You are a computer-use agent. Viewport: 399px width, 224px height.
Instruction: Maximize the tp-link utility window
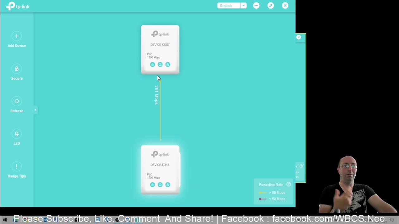271,6
